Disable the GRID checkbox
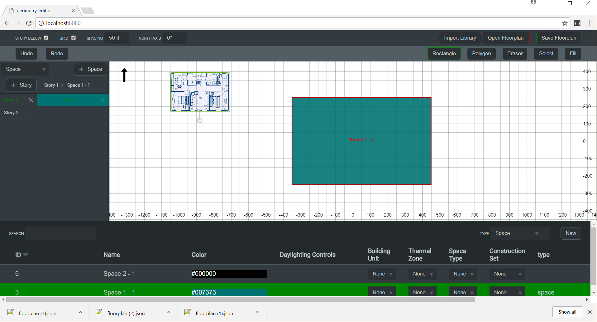The height and width of the screenshot is (322, 597). pyautogui.click(x=74, y=38)
